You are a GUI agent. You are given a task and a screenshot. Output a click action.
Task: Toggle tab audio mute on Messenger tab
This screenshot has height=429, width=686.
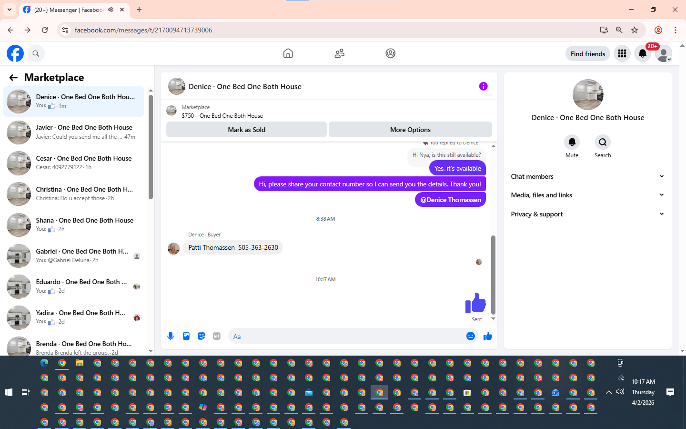[111, 10]
